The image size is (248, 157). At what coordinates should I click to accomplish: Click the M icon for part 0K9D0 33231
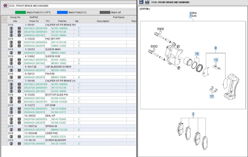coord(19,137)
